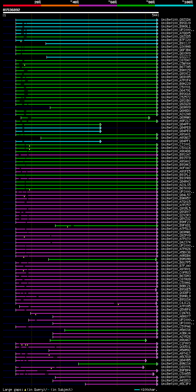The width and height of the screenshot is (196, 392).
Task: Open hit UniRef100_B9H9L1
Action: click(176, 27)
